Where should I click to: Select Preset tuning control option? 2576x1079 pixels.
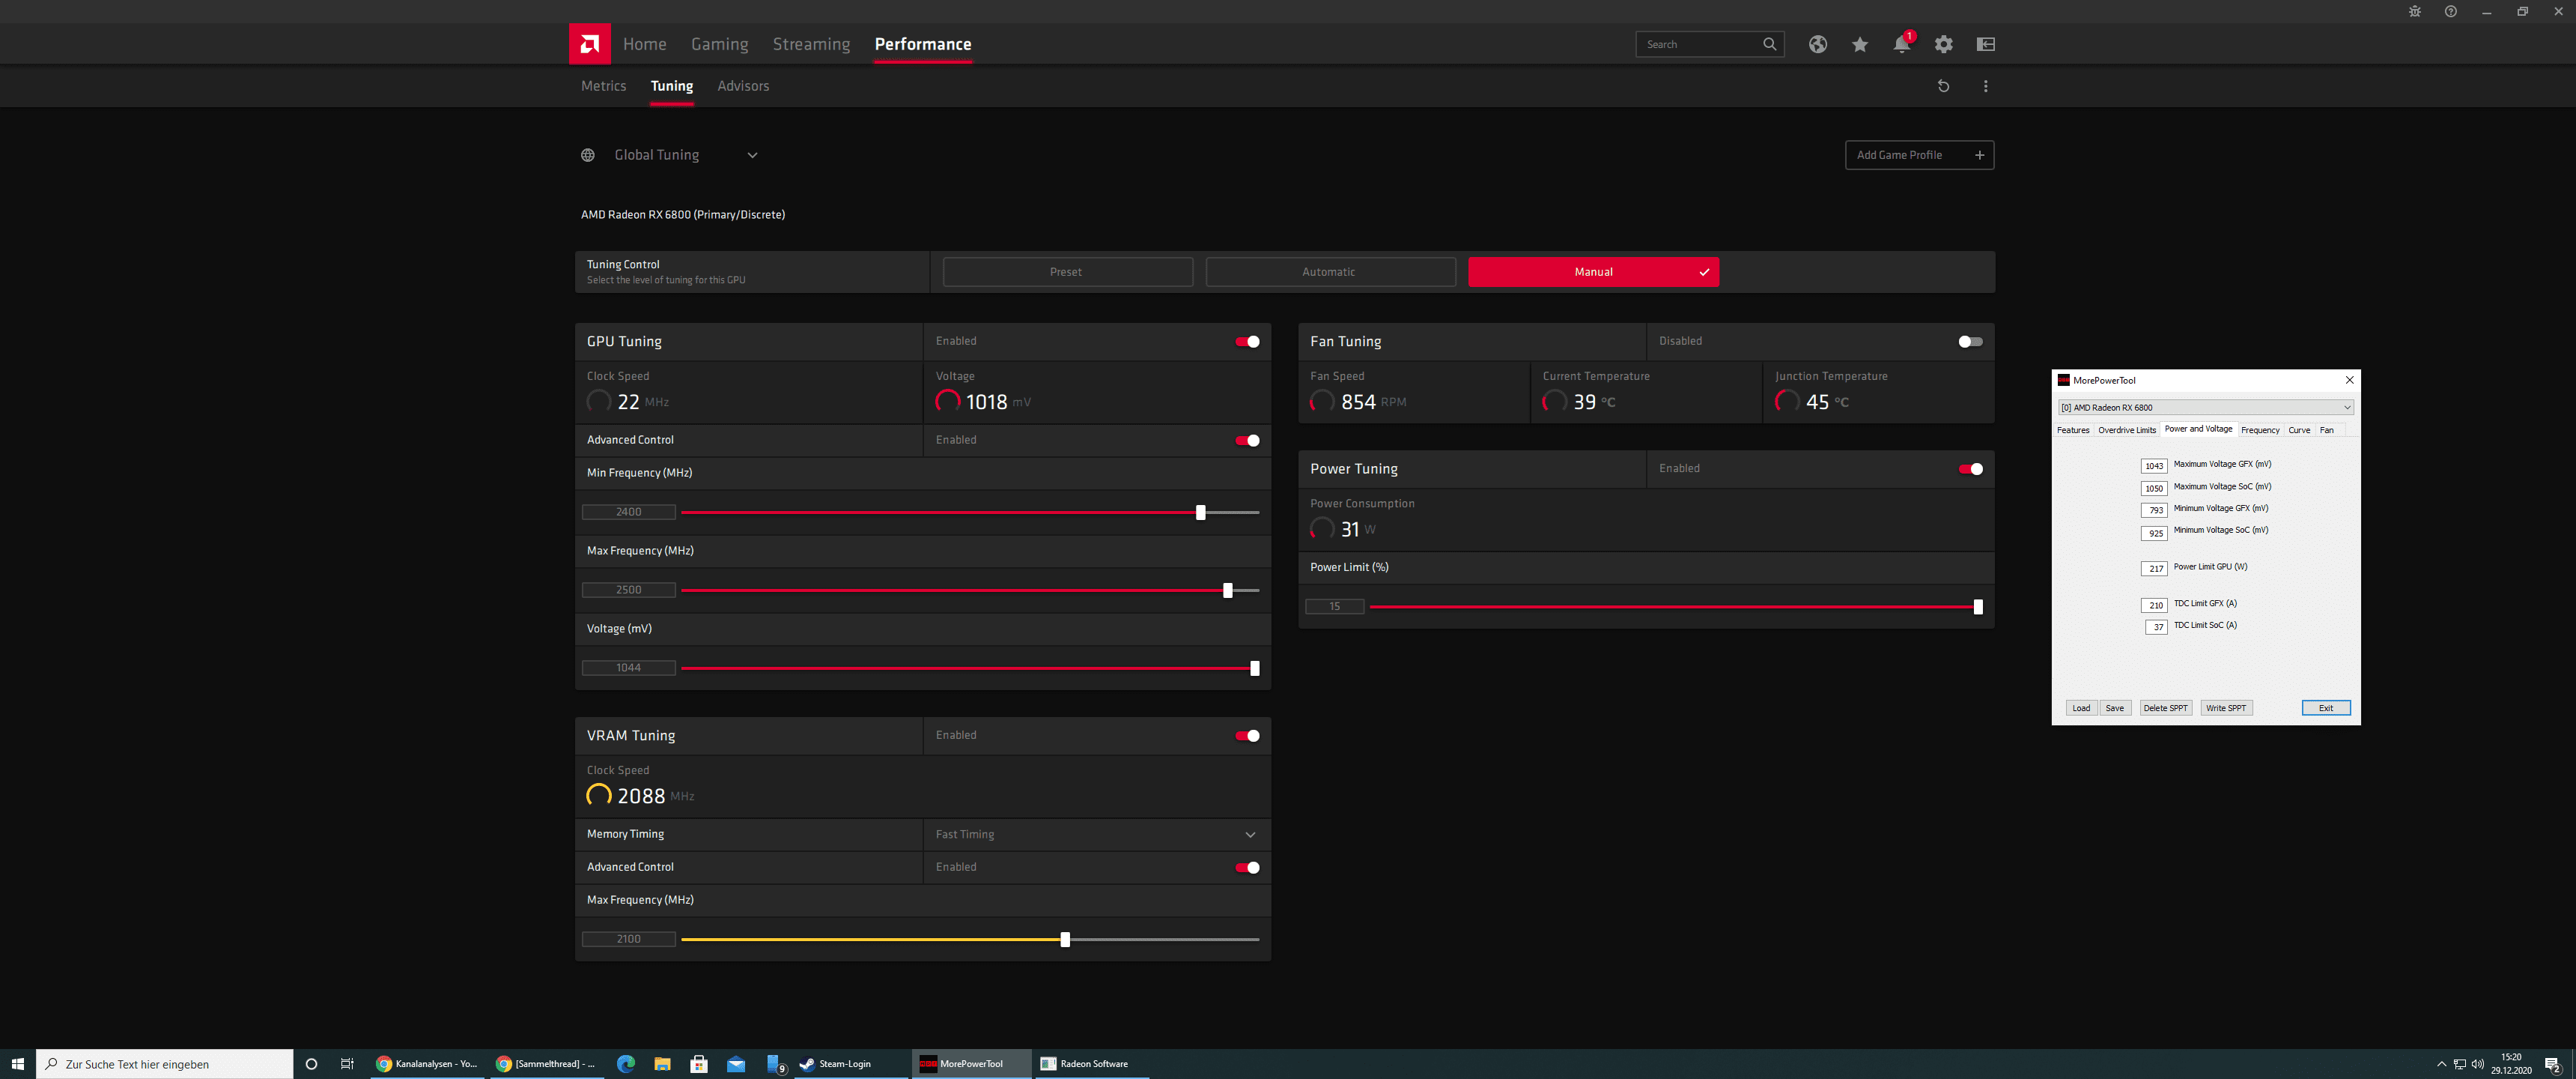pyautogui.click(x=1067, y=272)
